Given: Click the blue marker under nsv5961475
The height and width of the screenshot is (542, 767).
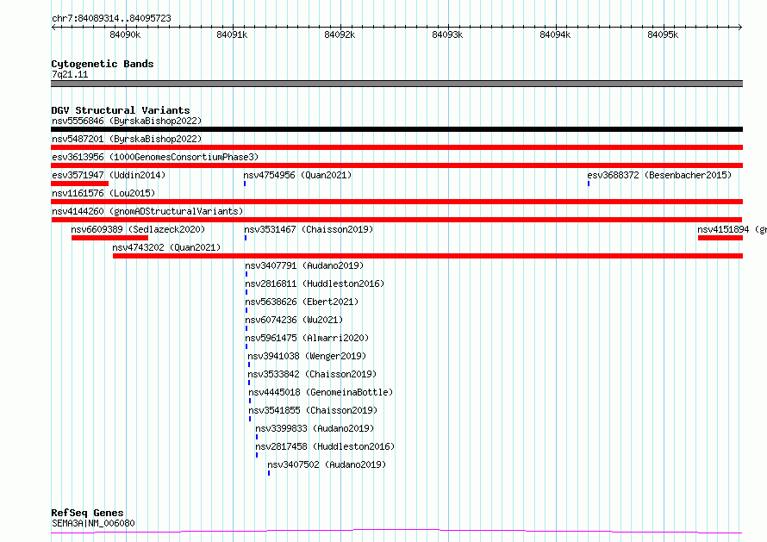Looking at the screenshot, I should (x=246, y=346).
